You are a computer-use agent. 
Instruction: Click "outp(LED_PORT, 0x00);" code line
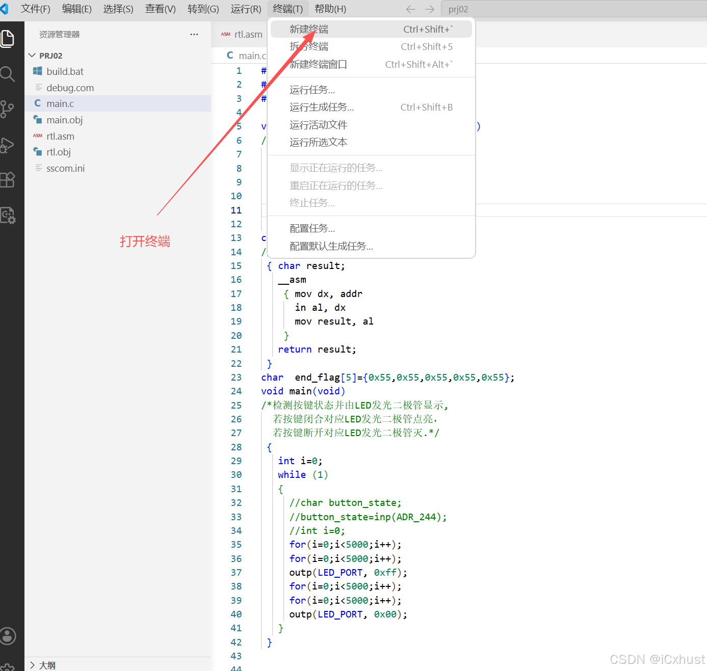tap(348, 614)
